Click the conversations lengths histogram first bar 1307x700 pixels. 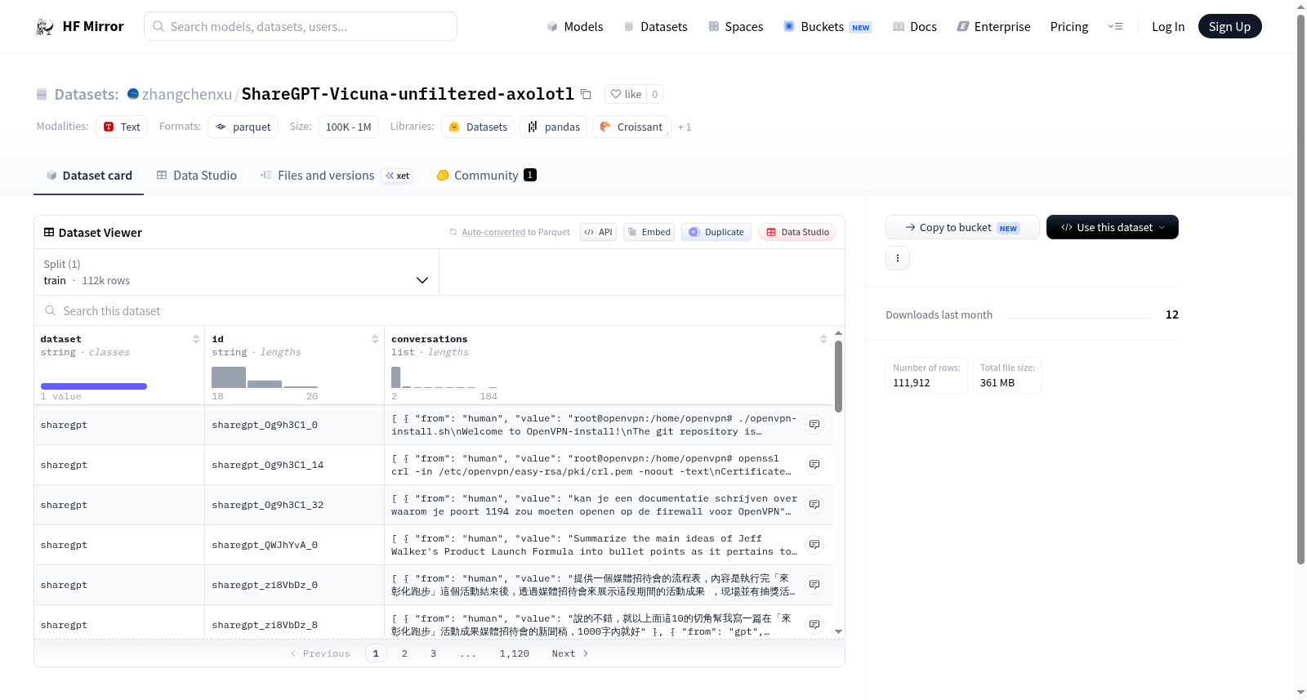(x=396, y=377)
